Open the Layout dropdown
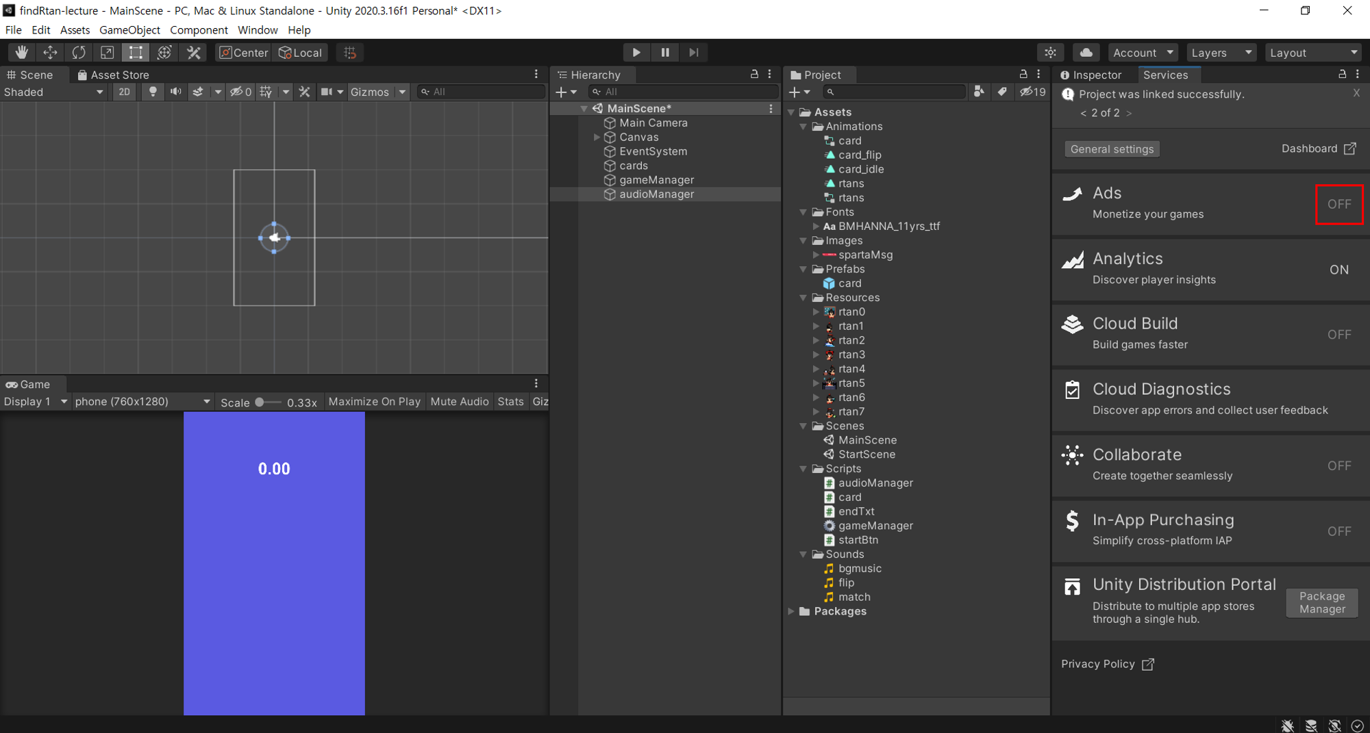The height and width of the screenshot is (733, 1370). point(1313,53)
